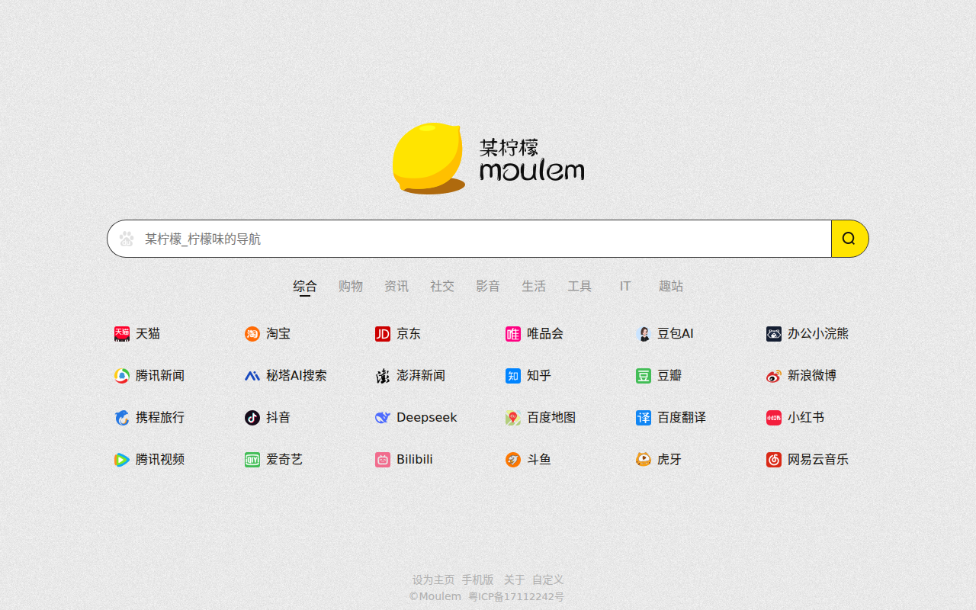Click the 设为主页 footer link

(434, 579)
